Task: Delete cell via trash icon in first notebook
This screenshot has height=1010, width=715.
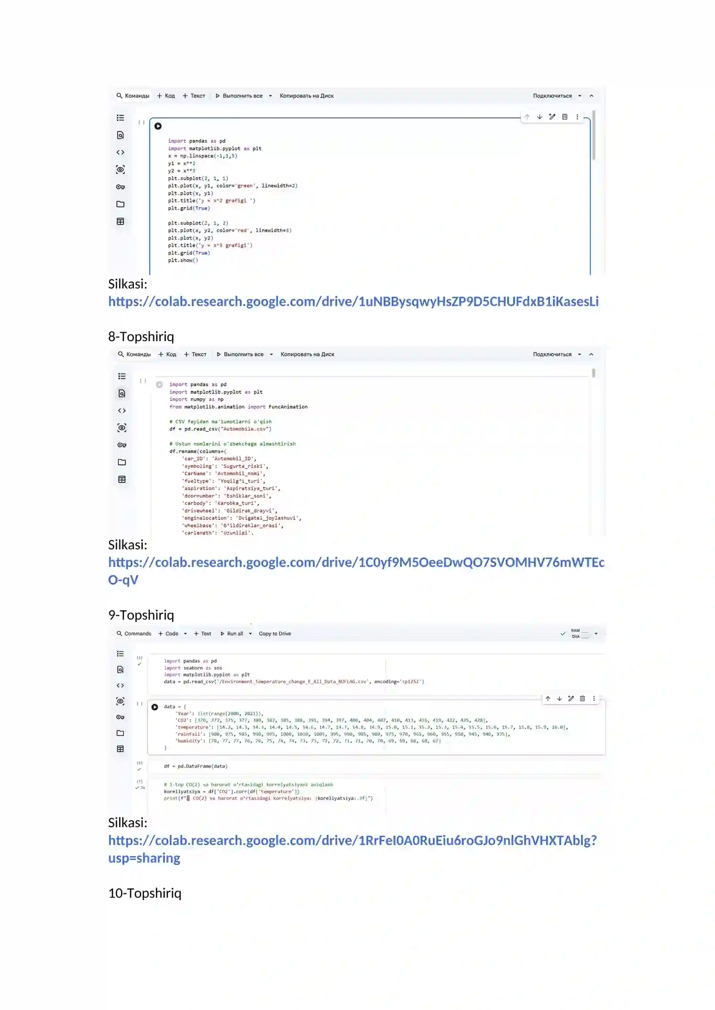Action: coord(564,117)
